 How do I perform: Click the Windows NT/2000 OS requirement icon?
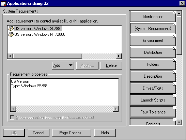(x=11, y=34)
